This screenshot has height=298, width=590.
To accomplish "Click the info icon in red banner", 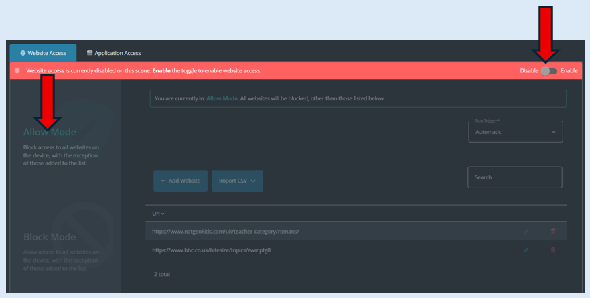I will 17,71.
